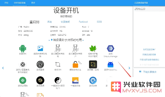Image resolution: width=165 pixels, height=97 pixels.
Task: Select 暴力清空所有账号 tool icon
Action: tap(58, 48)
